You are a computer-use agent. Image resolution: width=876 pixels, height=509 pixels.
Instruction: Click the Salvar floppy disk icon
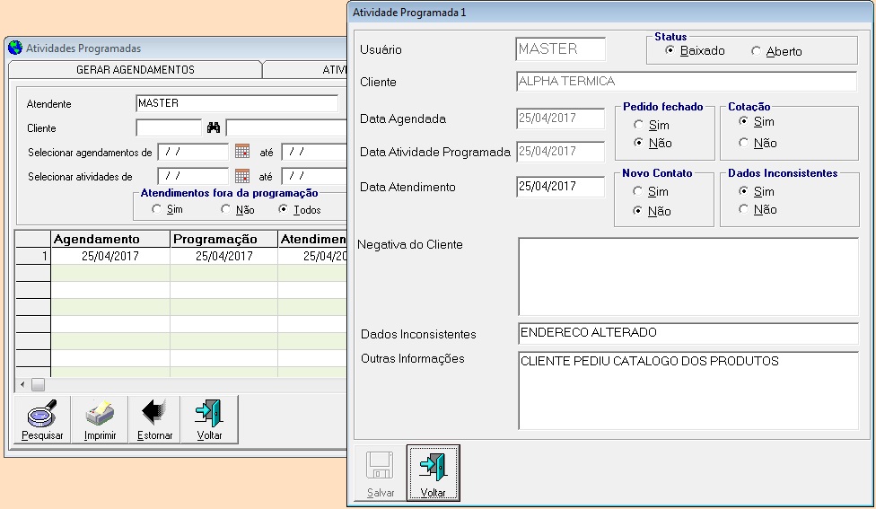coord(380,472)
